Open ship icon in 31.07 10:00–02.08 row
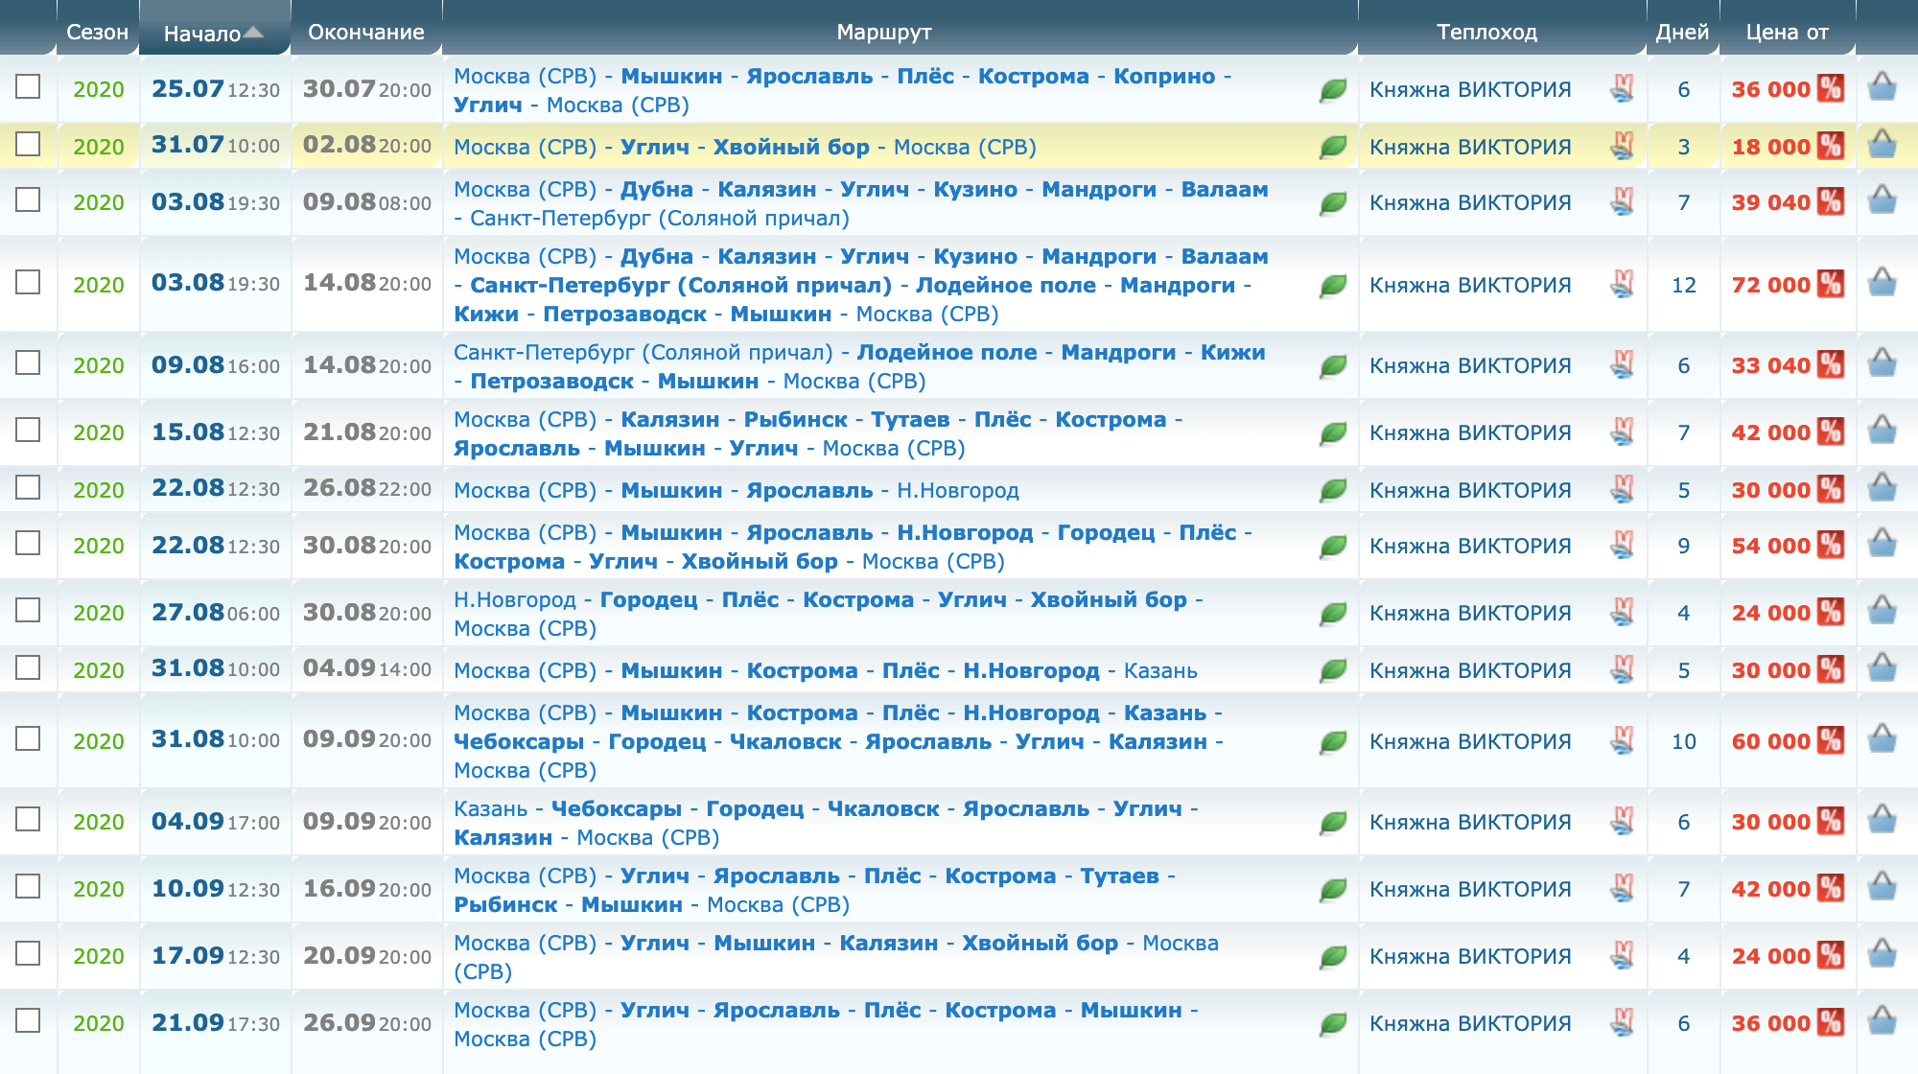 point(1622,146)
